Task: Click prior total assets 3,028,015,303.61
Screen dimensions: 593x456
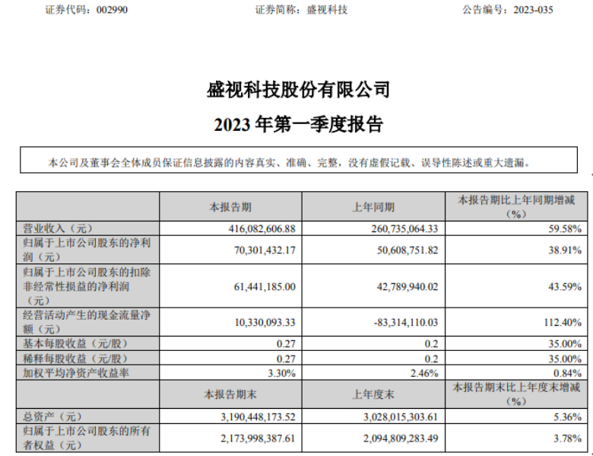Action: 401,416
